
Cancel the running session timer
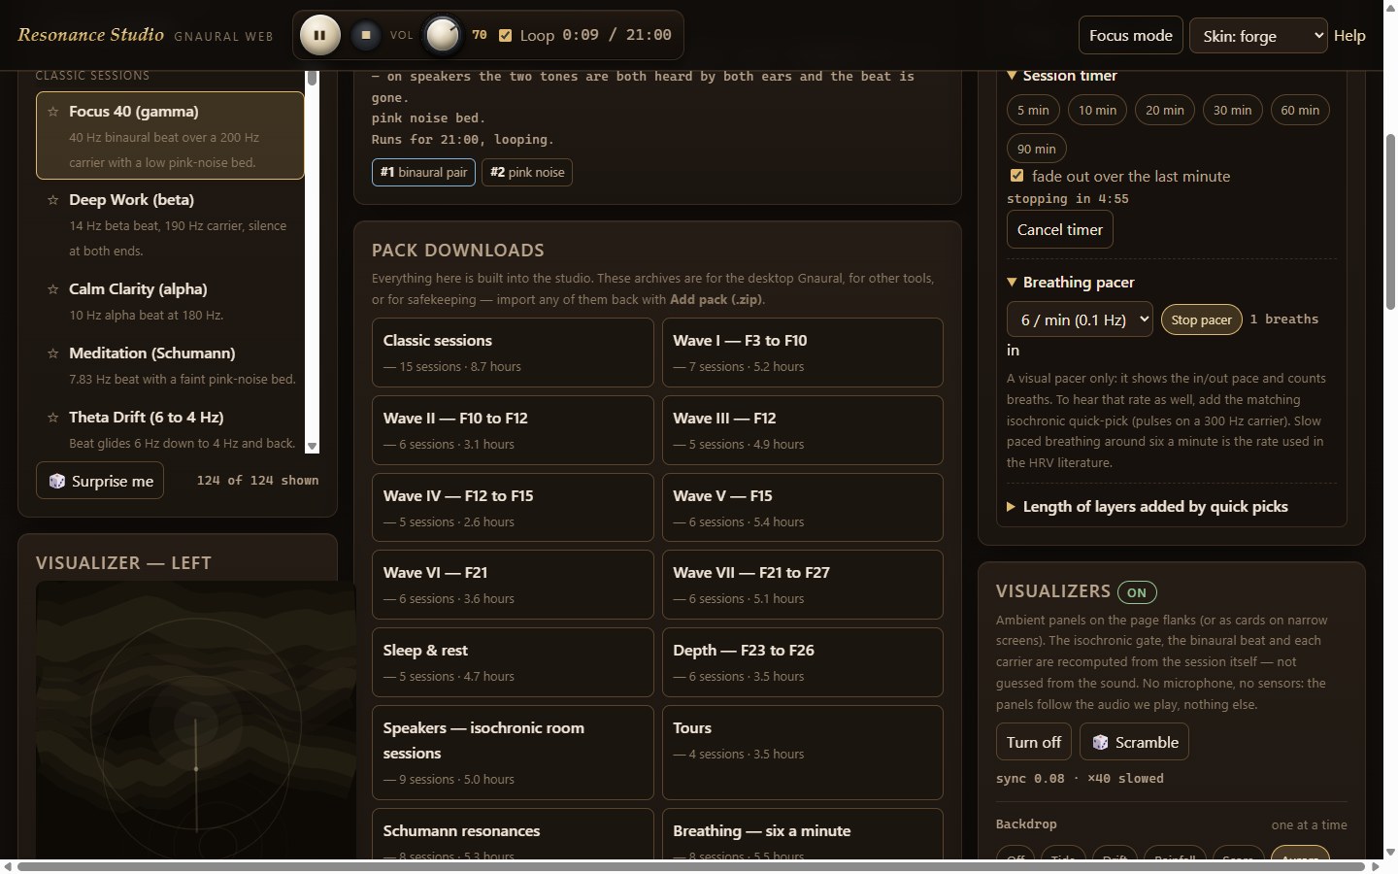pos(1060,229)
